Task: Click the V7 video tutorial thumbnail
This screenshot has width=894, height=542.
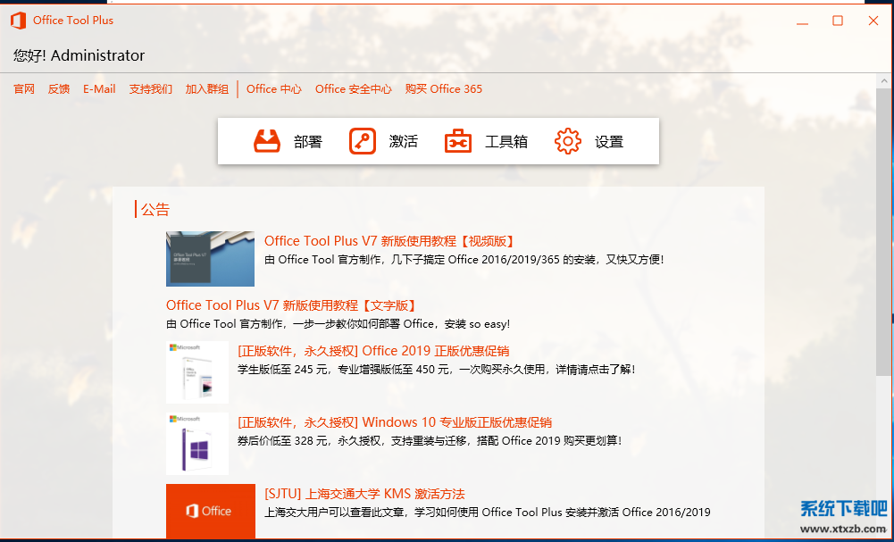Action: click(210, 259)
